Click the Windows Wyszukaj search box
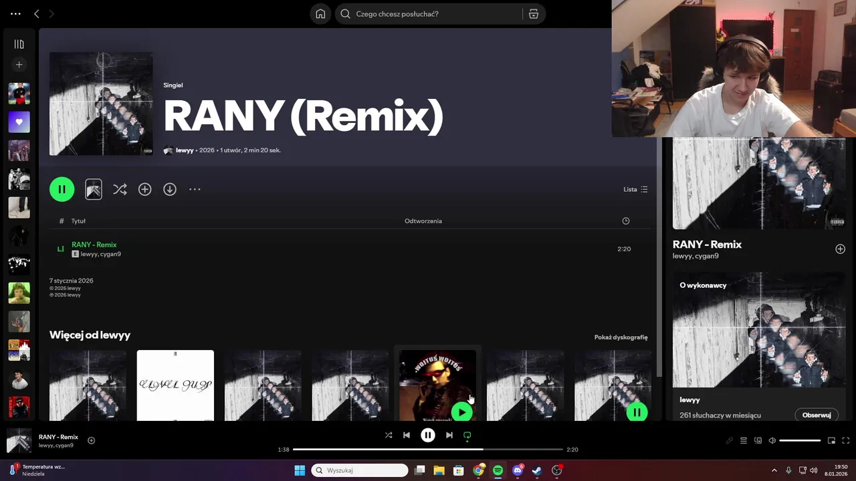856x481 pixels. (x=360, y=470)
